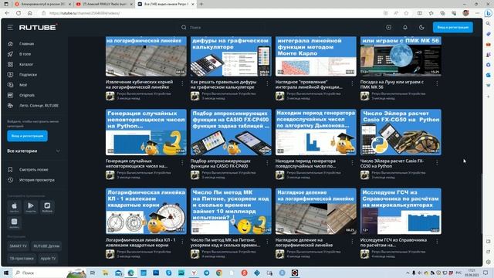The image size is (494, 278).
Task: Click title Извлечение кубических корней на логарифмической линейке
Action: point(139,84)
